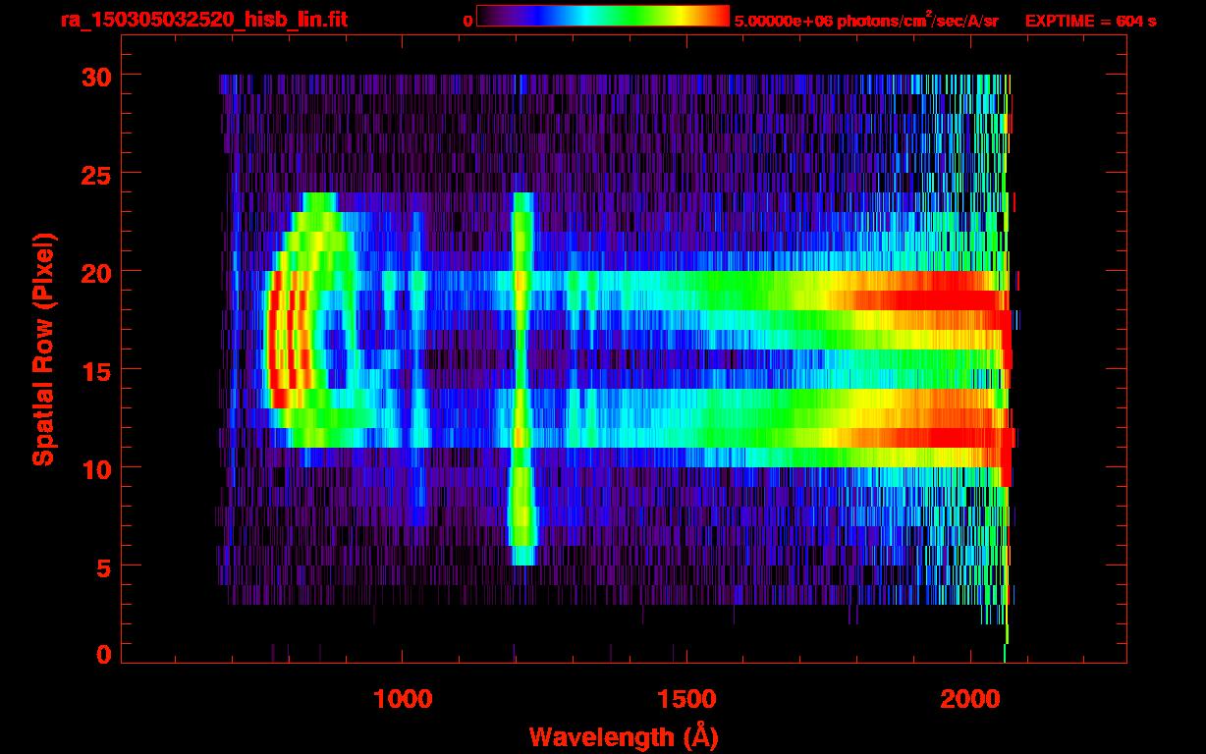This screenshot has height=754, width=1206.
Task: Click the EXPTIME = 604 s text
Action: tap(1090, 21)
